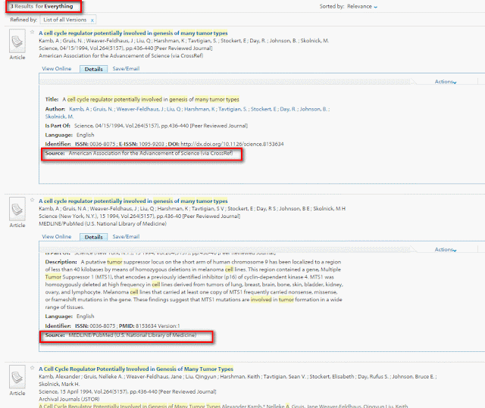485x408 pixels.
Task: Click 'Archival Journals (JSTOR)' source line
Action: 69,399
